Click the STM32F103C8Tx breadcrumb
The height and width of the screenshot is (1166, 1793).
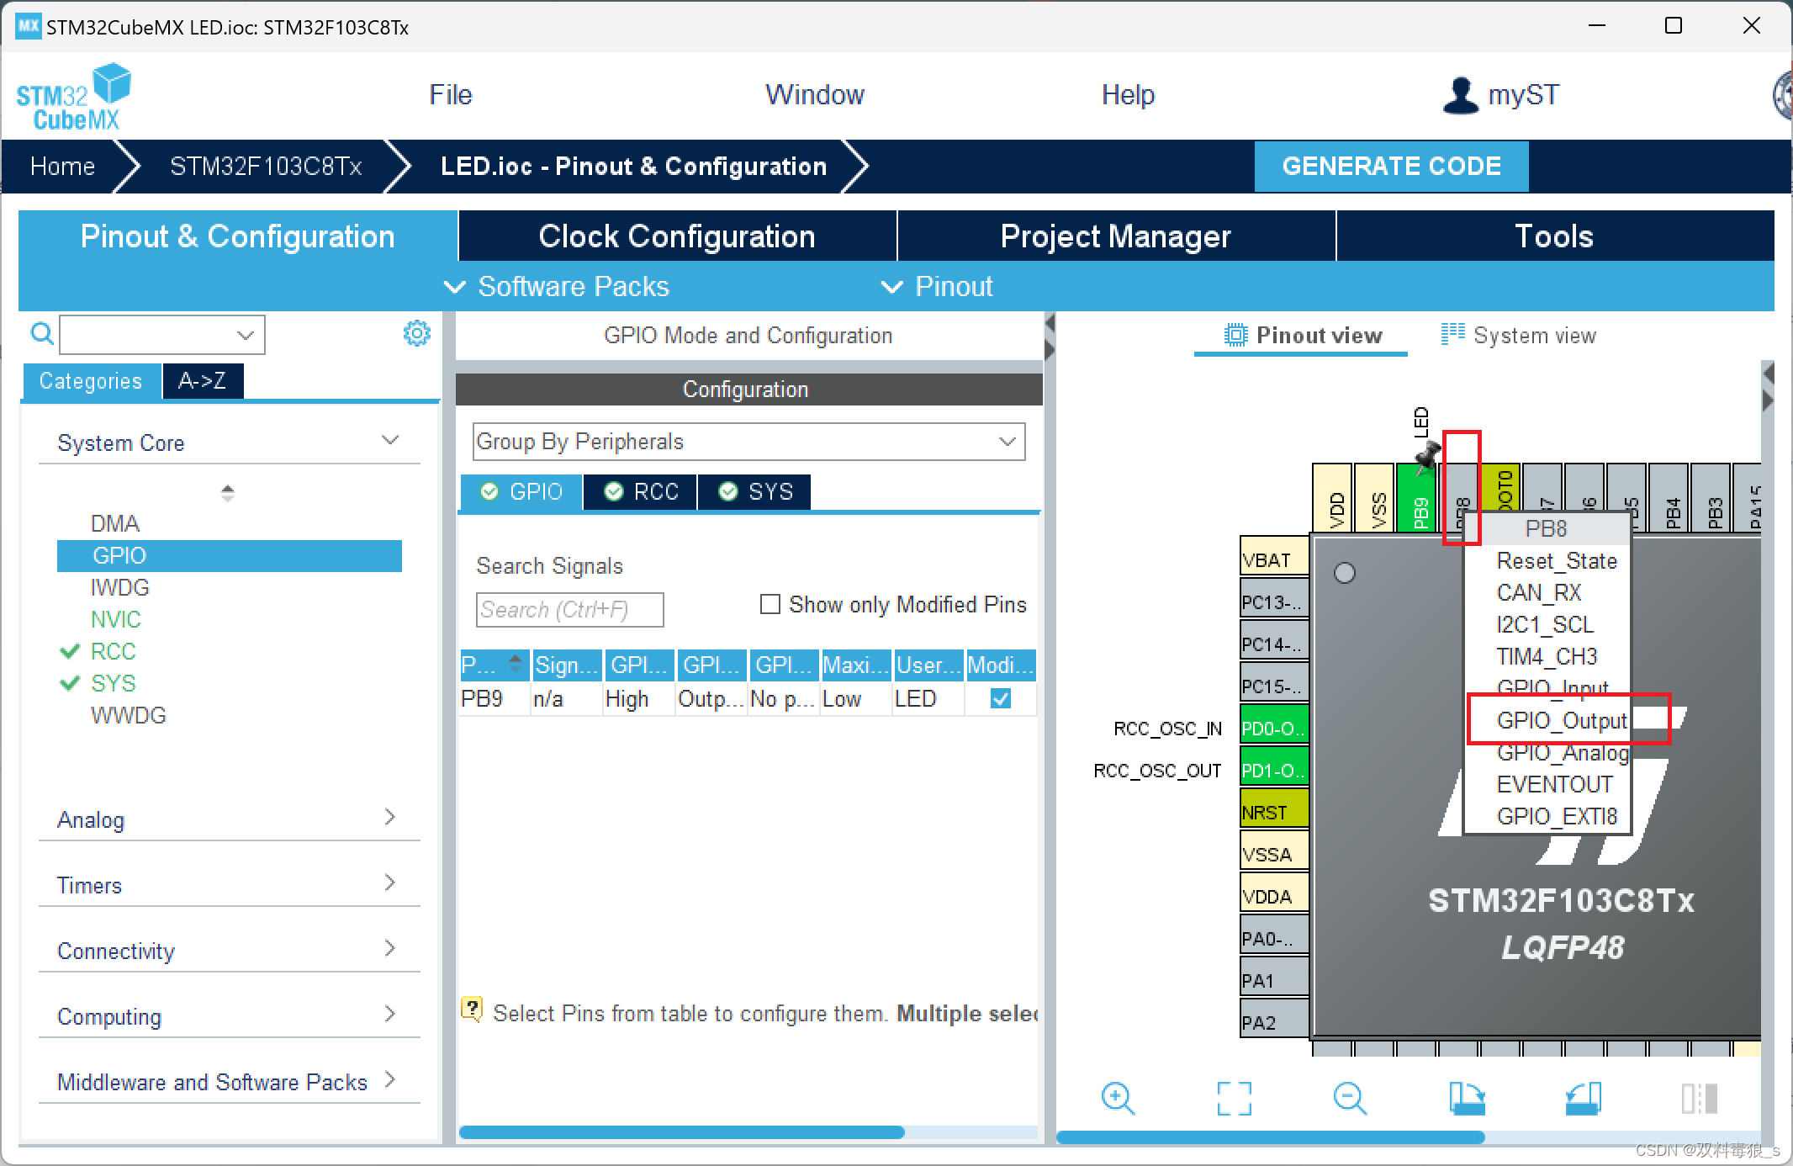(x=266, y=166)
